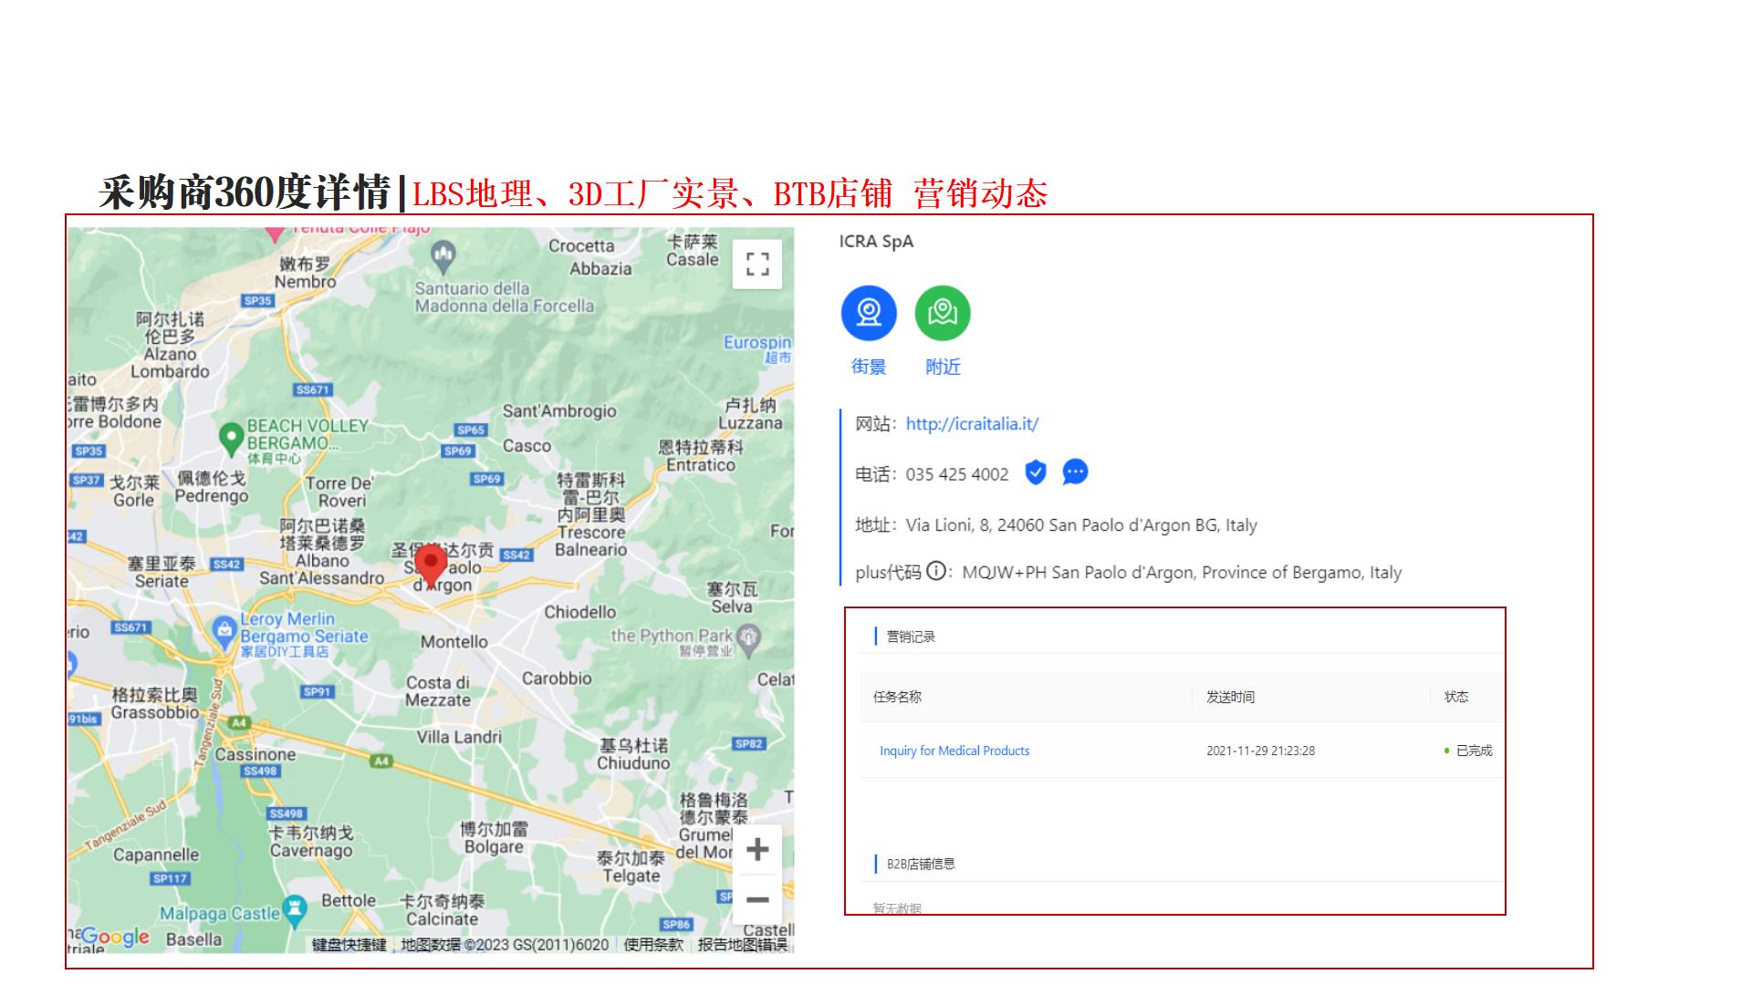
Task: Click the 附近 label text
Action: (943, 367)
